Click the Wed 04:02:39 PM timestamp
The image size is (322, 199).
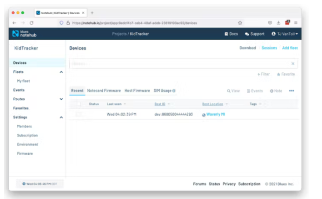122,115
